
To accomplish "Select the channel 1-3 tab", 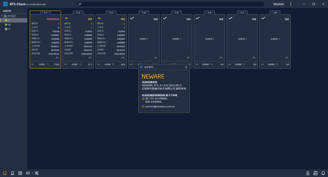I will point(111,13).
